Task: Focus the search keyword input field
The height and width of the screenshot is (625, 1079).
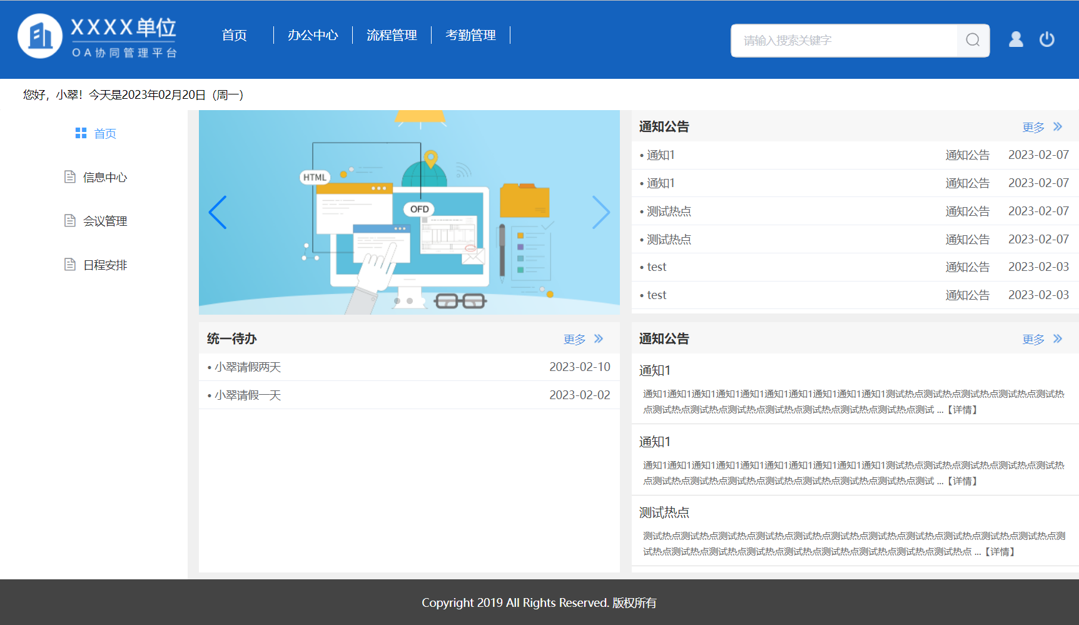Action: 844,41
